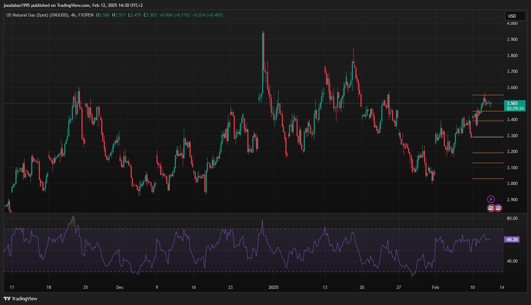Click the 60.20 RSI value label
Screen dimensions: 531x305
point(512,240)
